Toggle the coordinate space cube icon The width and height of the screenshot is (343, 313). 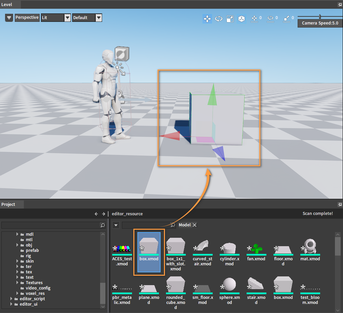[242, 19]
